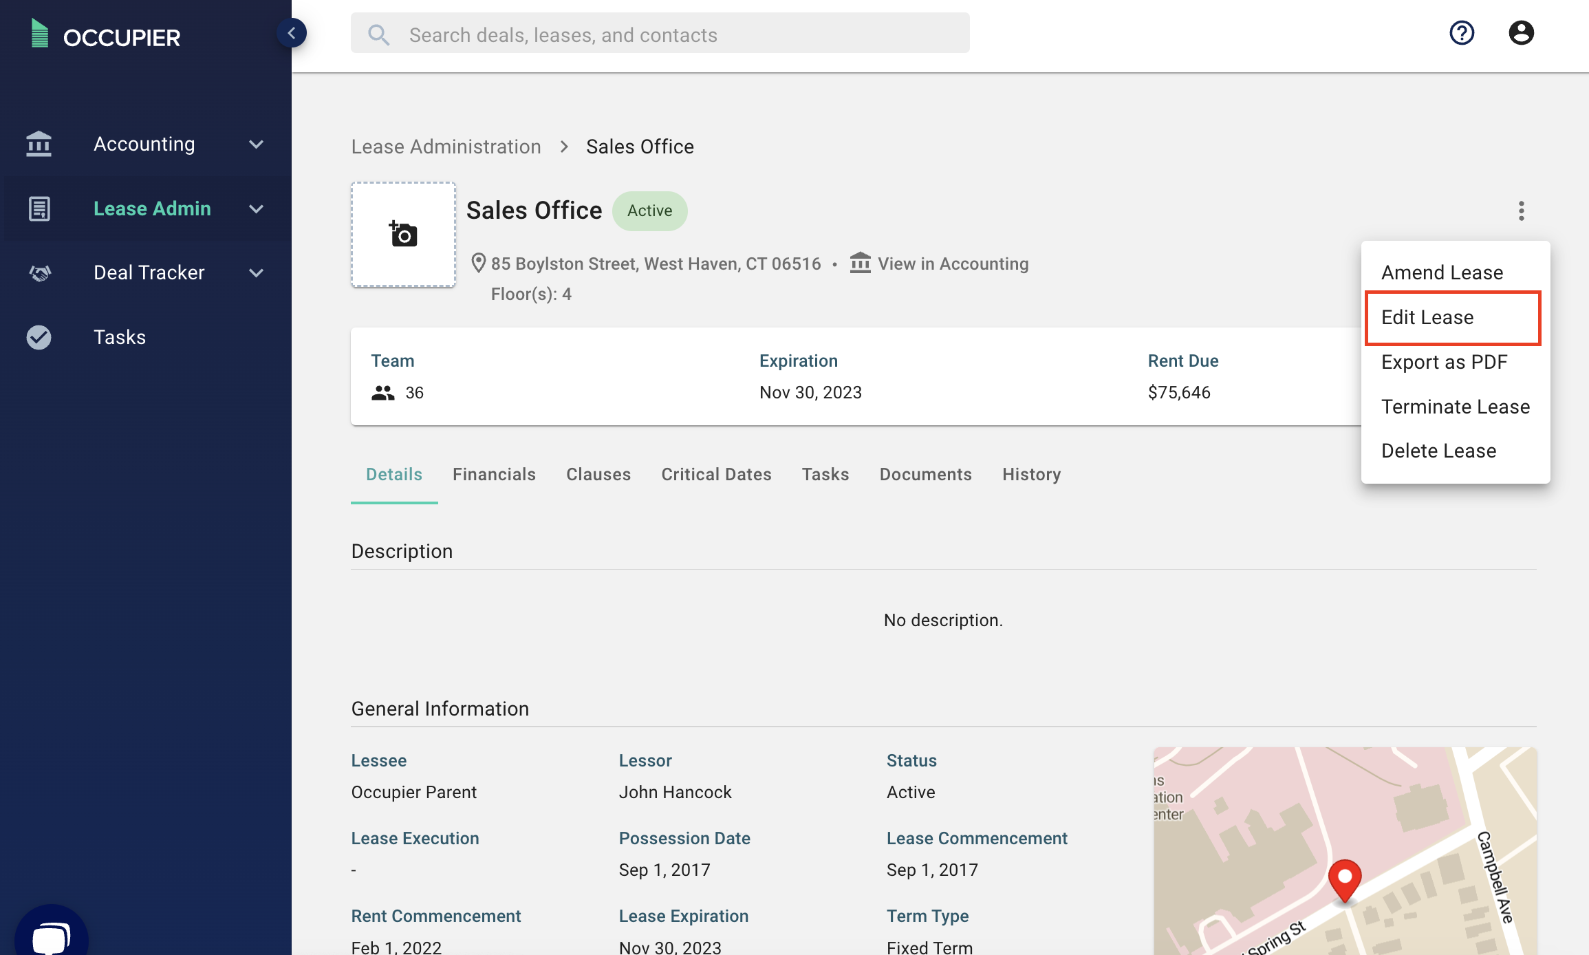
Task: Click the add photo camera icon
Action: click(x=403, y=235)
